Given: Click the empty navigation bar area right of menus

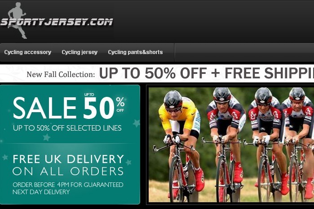Looking at the screenshot, I should click(244, 52).
